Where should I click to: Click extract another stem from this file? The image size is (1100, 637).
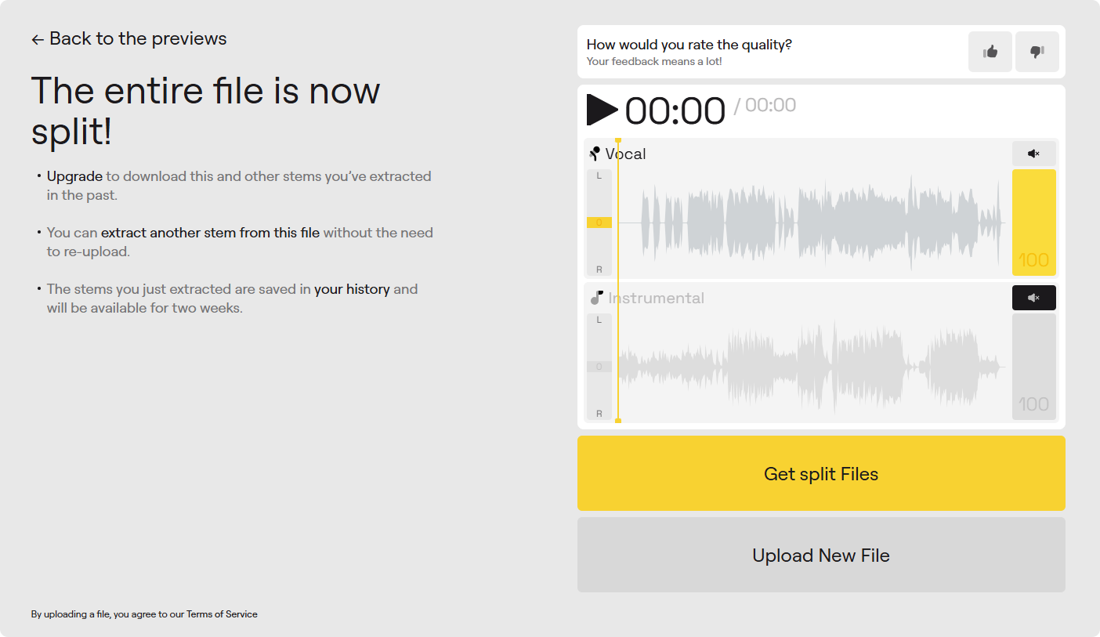click(210, 233)
